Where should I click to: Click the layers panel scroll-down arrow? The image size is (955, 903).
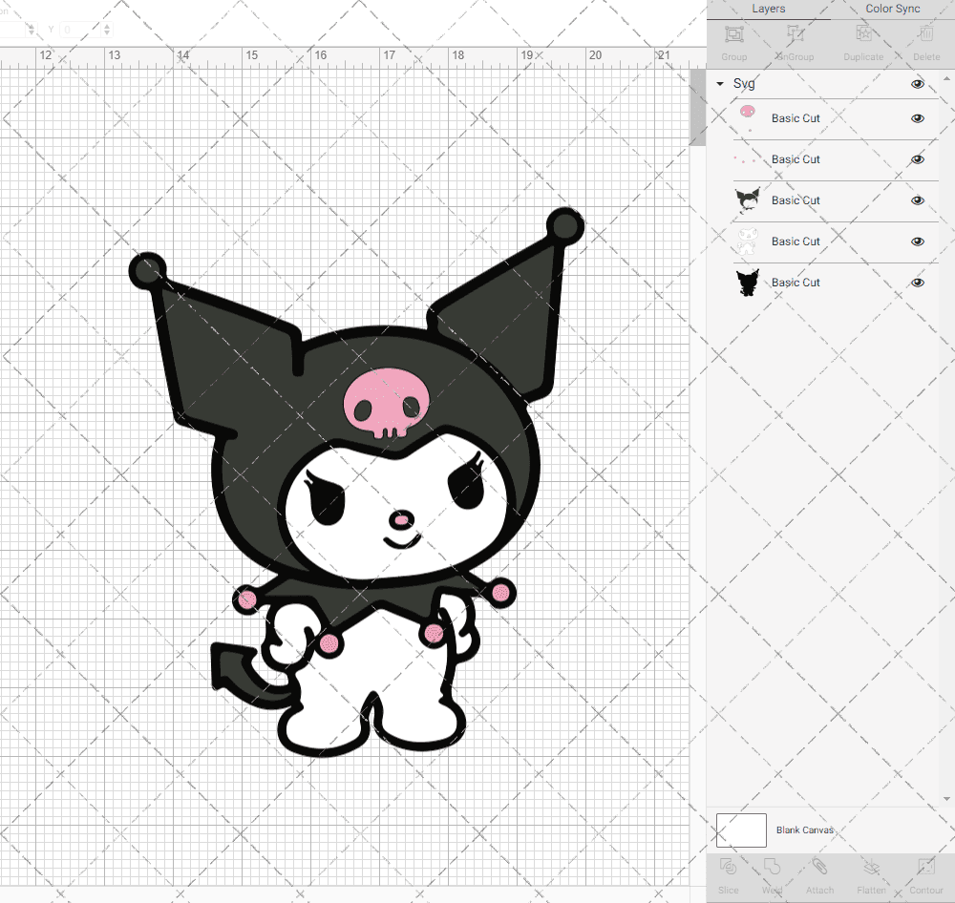click(x=945, y=799)
